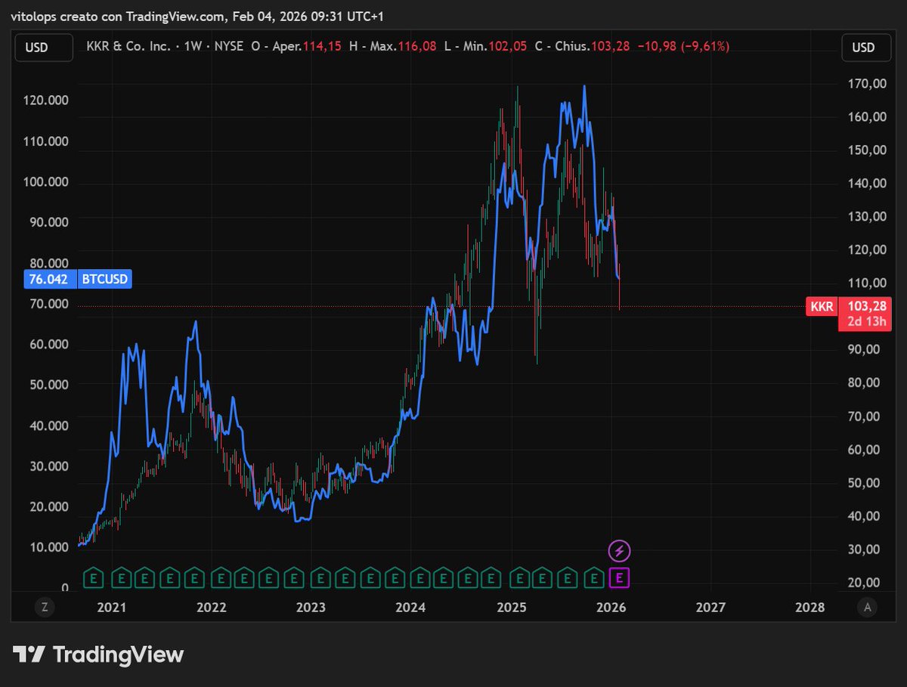The height and width of the screenshot is (687, 907).
Task: Click the 100.000 left axis label
Action: click(47, 182)
